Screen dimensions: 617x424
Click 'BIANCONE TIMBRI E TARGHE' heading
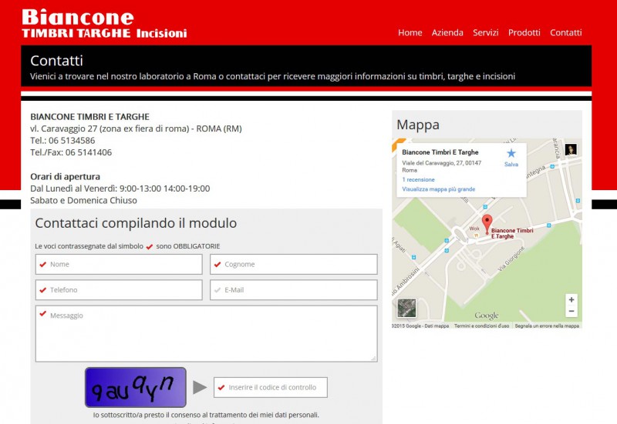coord(89,117)
